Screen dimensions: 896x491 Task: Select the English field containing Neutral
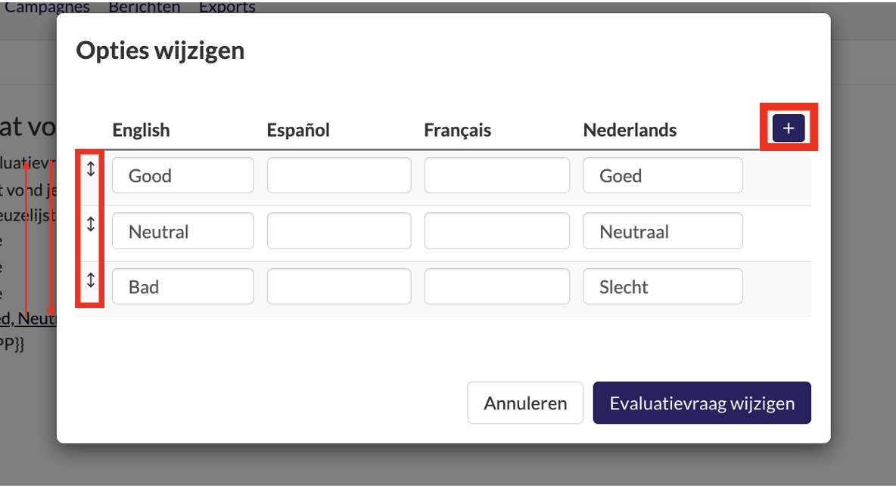point(183,230)
